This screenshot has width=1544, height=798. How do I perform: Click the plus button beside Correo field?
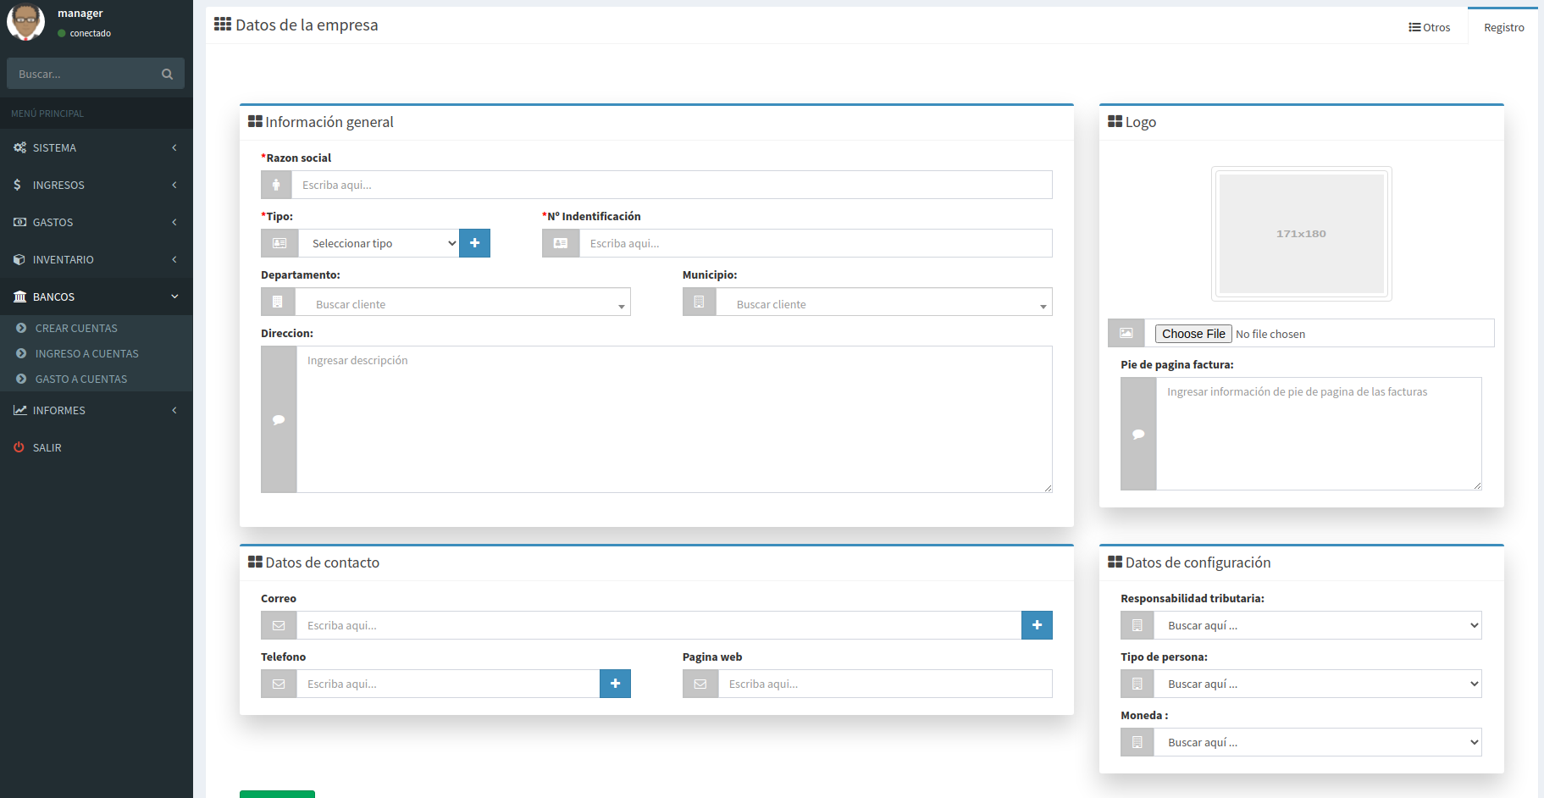tap(1037, 625)
